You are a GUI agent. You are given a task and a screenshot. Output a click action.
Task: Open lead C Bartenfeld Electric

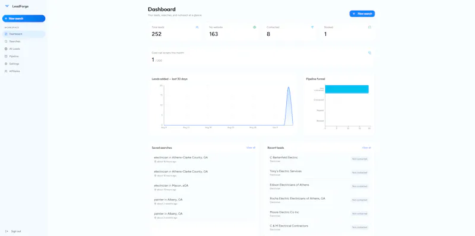pyautogui.click(x=284, y=157)
